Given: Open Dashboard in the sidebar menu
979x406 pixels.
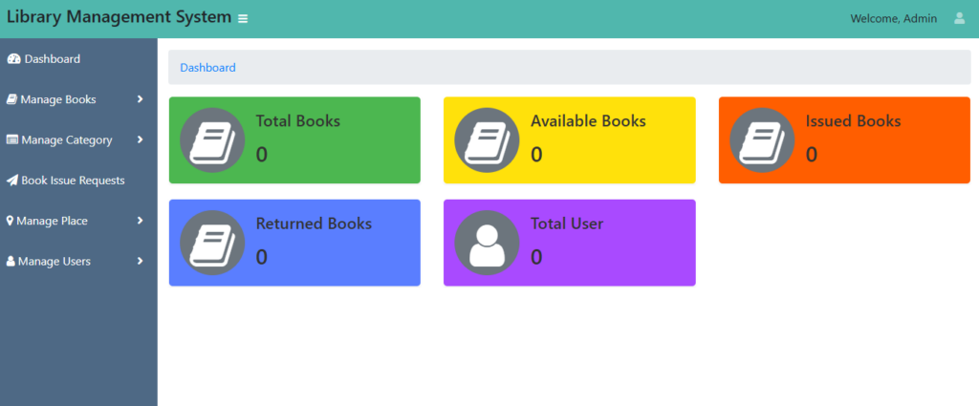Looking at the screenshot, I should point(78,58).
